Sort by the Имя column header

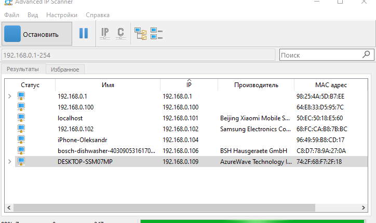coord(108,85)
